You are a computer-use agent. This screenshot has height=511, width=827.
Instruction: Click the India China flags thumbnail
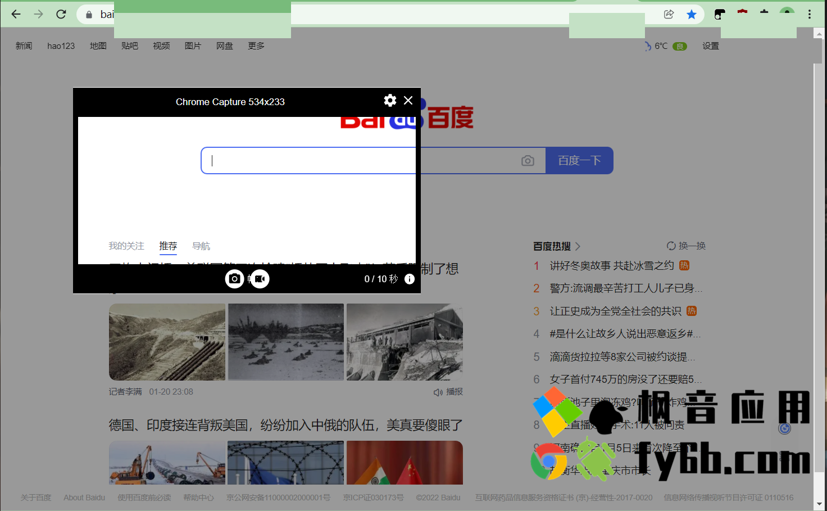[x=405, y=463]
